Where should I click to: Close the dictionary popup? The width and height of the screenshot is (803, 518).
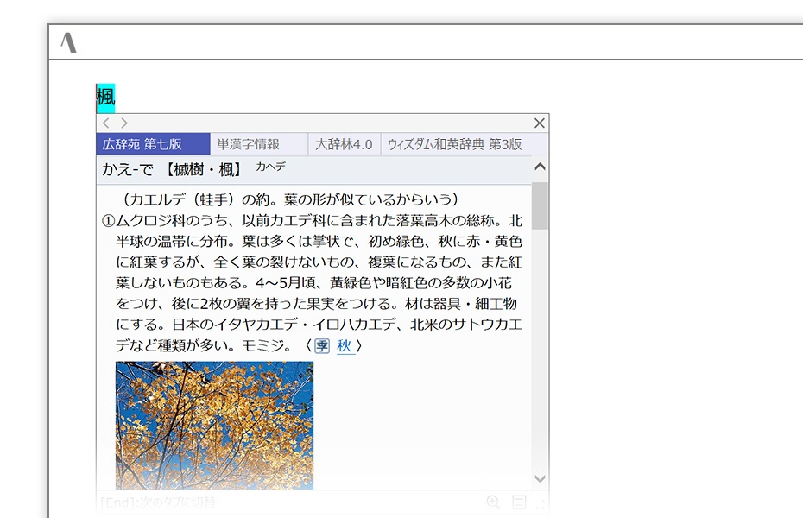[540, 123]
